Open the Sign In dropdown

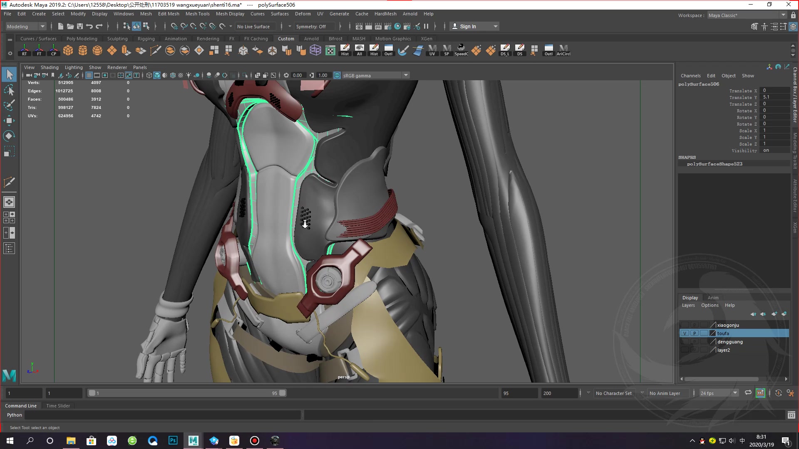coord(474,26)
